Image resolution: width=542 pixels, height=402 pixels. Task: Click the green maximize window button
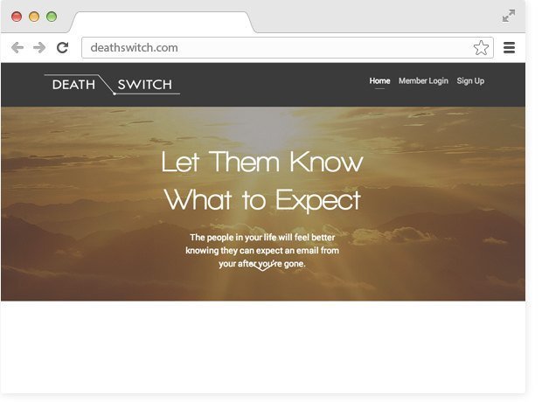tap(52, 17)
